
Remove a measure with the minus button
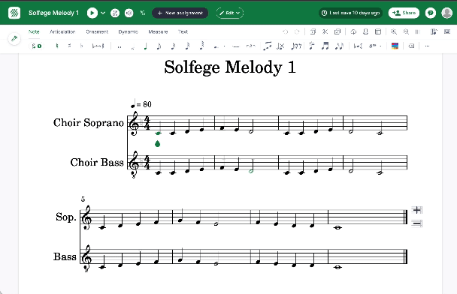[x=416, y=223]
